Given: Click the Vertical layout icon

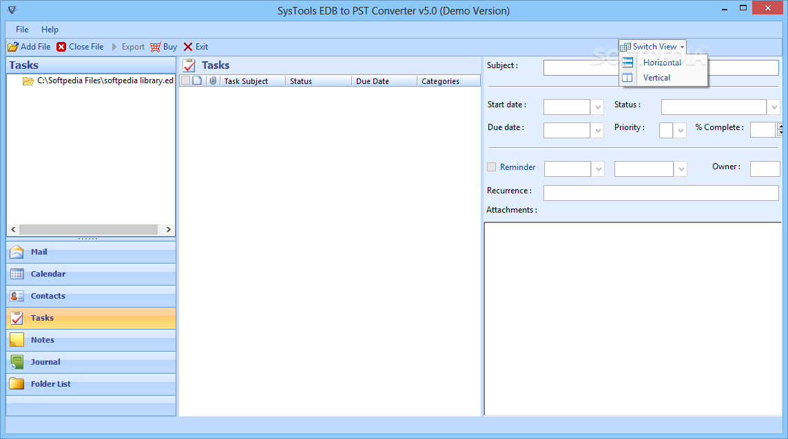Looking at the screenshot, I should (x=628, y=77).
